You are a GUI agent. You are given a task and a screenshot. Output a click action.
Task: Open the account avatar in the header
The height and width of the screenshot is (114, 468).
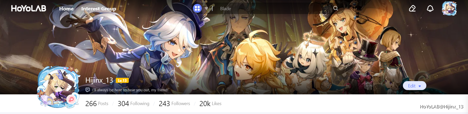(449, 8)
